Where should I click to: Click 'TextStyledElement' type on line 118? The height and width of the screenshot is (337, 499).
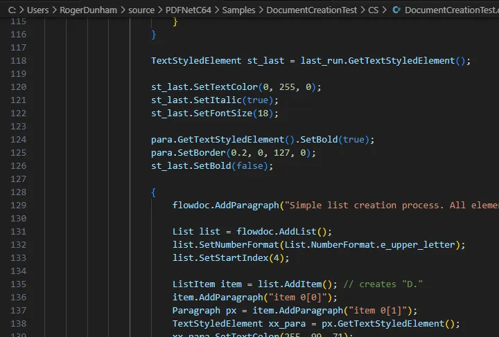[x=196, y=61]
